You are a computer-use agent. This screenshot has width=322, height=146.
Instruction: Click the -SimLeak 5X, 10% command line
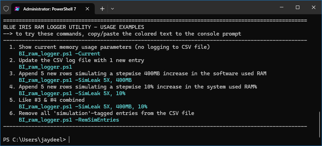coord(72,93)
